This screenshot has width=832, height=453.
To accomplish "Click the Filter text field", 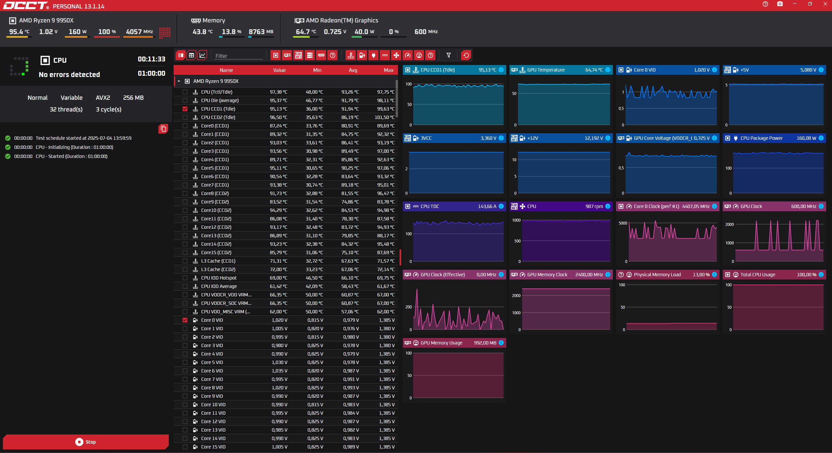I will [x=238, y=56].
